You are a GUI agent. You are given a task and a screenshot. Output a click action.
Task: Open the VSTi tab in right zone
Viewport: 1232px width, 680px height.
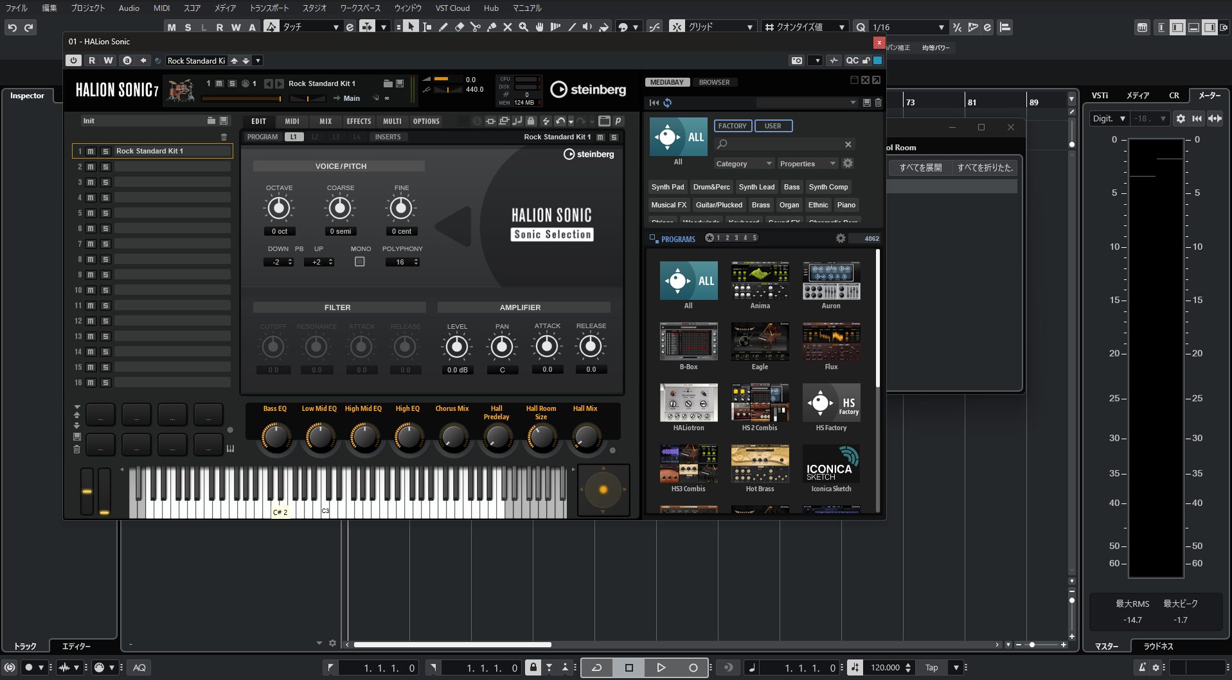[1100, 95]
